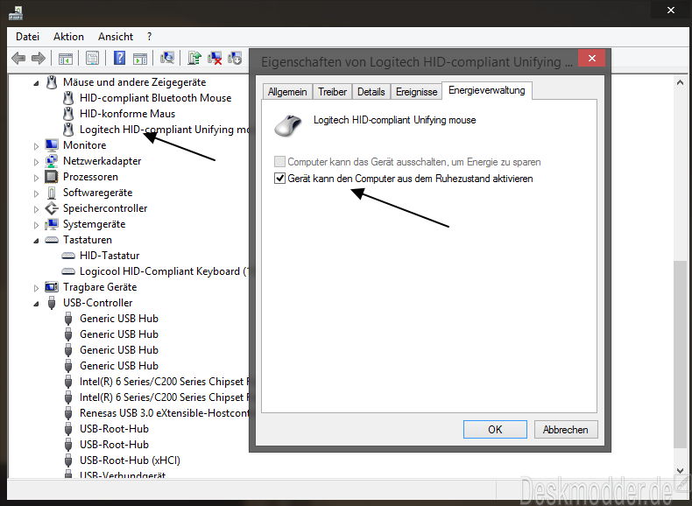
Task: Click the Mäuse und andere Zeigegeräte mouse icon
Action: [52, 82]
